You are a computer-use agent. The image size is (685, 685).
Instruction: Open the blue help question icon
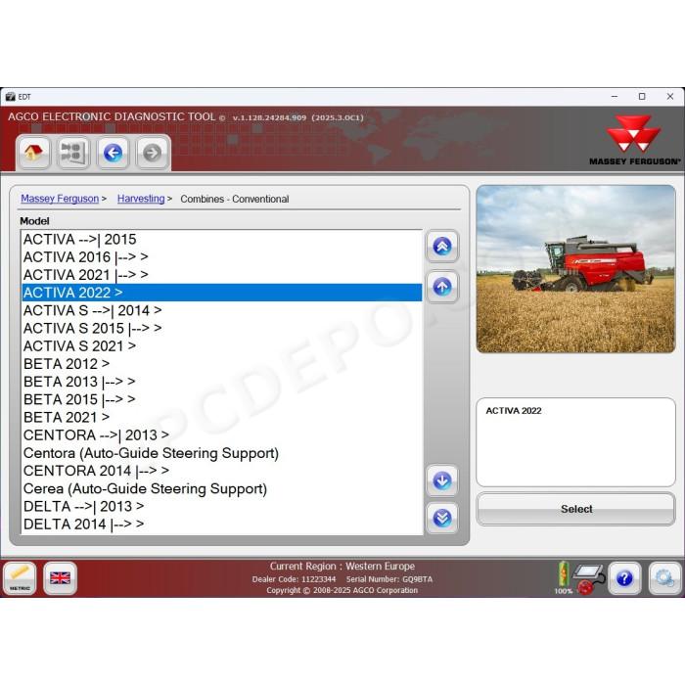(x=624, y=578)
